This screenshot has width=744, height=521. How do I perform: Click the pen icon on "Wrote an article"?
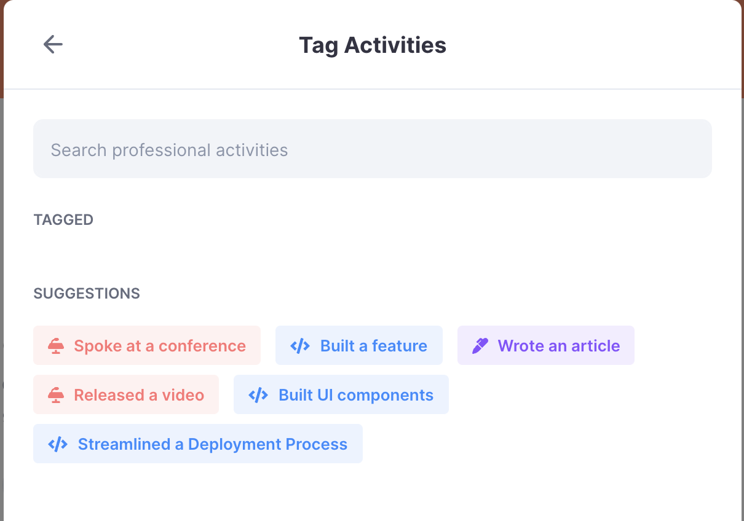point(480,345)
